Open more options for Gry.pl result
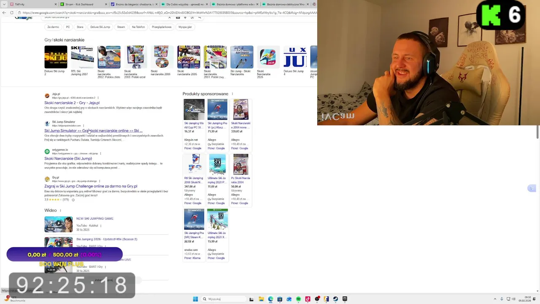 [100, 181]
